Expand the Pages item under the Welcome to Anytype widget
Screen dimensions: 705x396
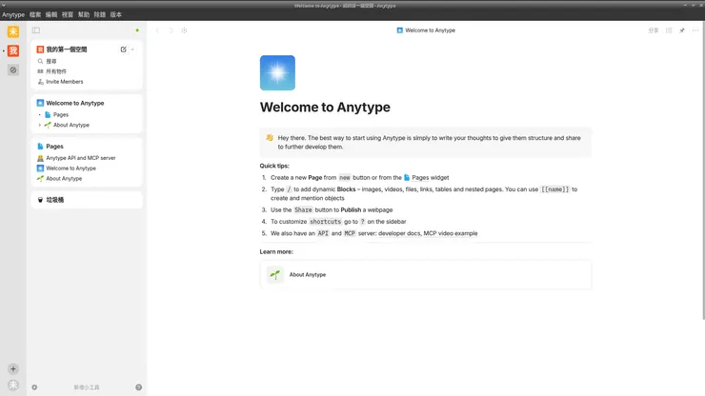point(40,114)
